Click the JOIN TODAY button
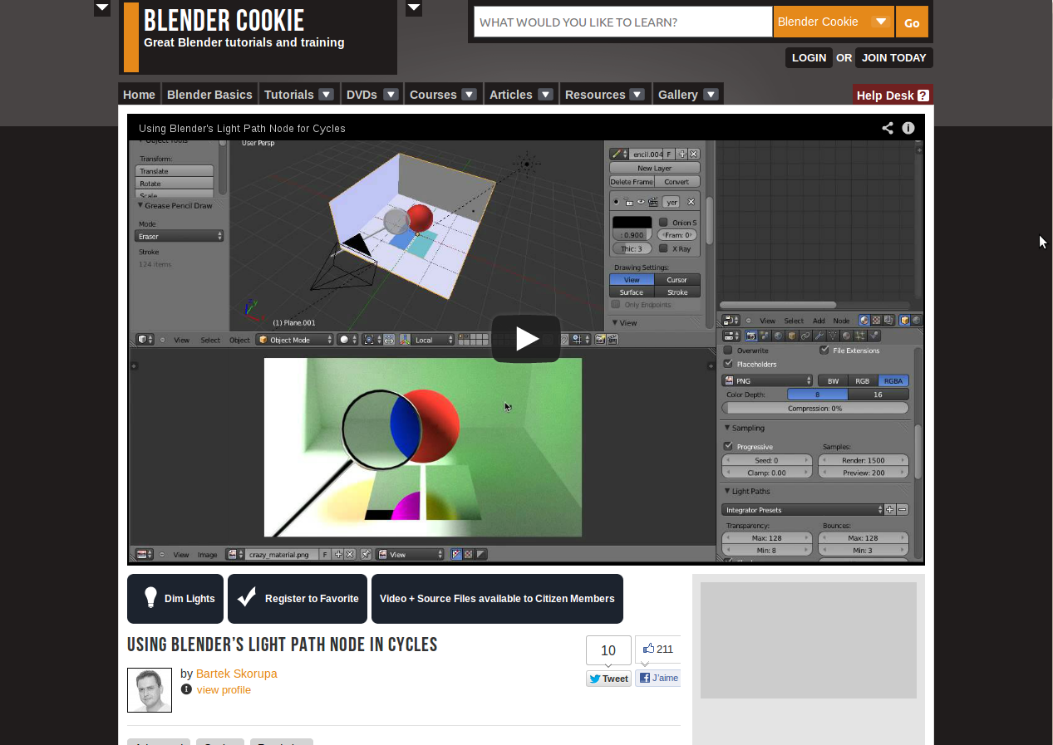 click(893, 57)
